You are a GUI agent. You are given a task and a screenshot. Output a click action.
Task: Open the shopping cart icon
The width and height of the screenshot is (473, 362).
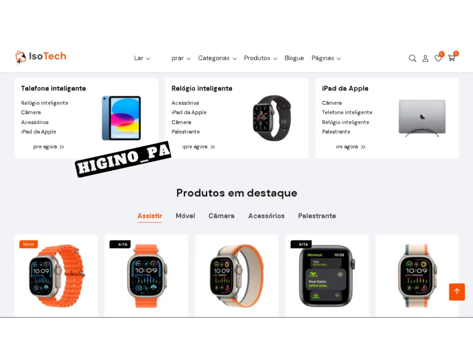click(452, 58)
